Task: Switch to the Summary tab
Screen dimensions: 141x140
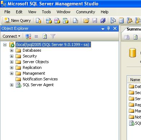Action: click(132, 29)
